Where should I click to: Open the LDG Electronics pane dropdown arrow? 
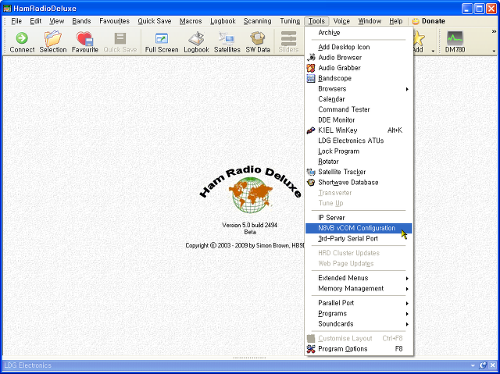[473, 365]
